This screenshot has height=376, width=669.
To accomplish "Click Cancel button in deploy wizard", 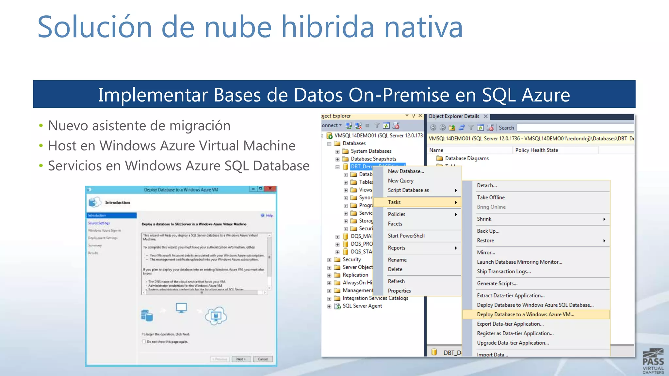I will click(x=263, y=359).
